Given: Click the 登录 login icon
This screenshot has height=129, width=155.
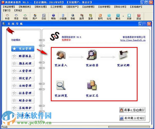Looking at the screenshot, I should click(90, 17).
